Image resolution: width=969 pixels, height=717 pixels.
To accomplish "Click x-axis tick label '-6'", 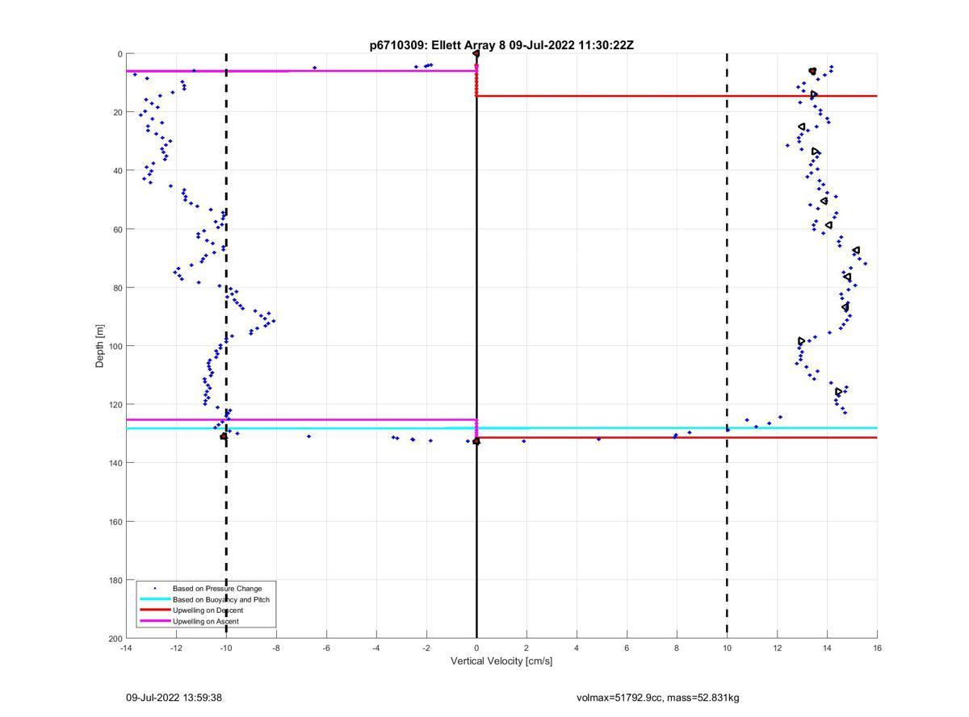I will 326,648.
